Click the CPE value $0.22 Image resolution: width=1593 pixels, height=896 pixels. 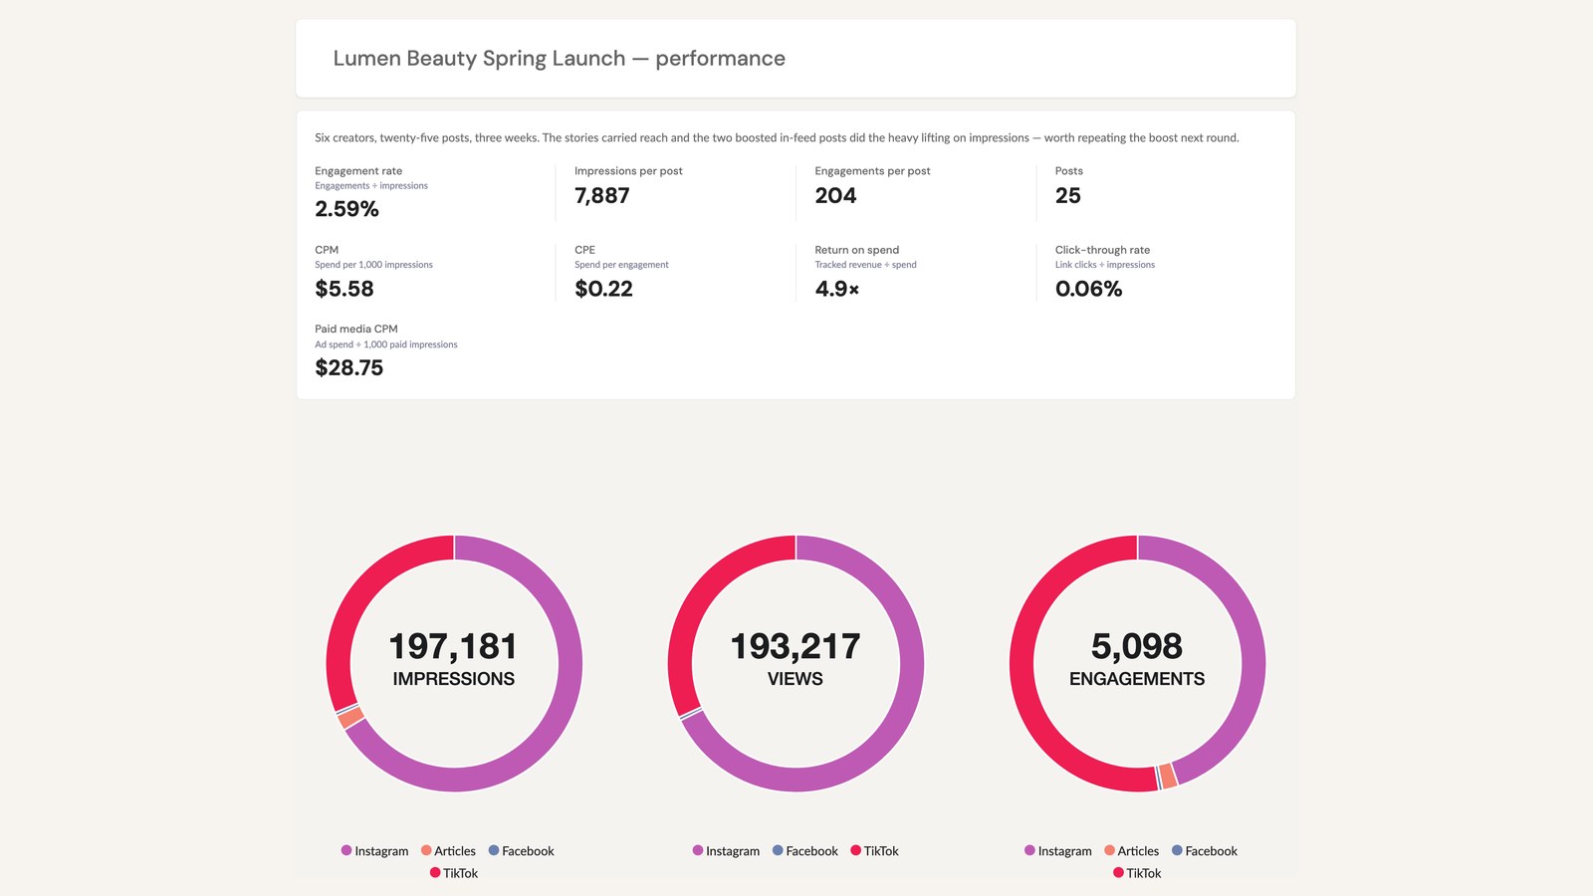[603, 289]
